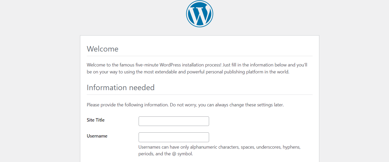Click the word "hyphens" in the username hint
Screen dimensions: 389x162
(291, 147)
